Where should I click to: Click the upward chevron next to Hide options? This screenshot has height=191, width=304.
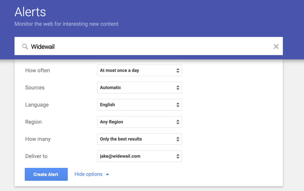(107, 174)
